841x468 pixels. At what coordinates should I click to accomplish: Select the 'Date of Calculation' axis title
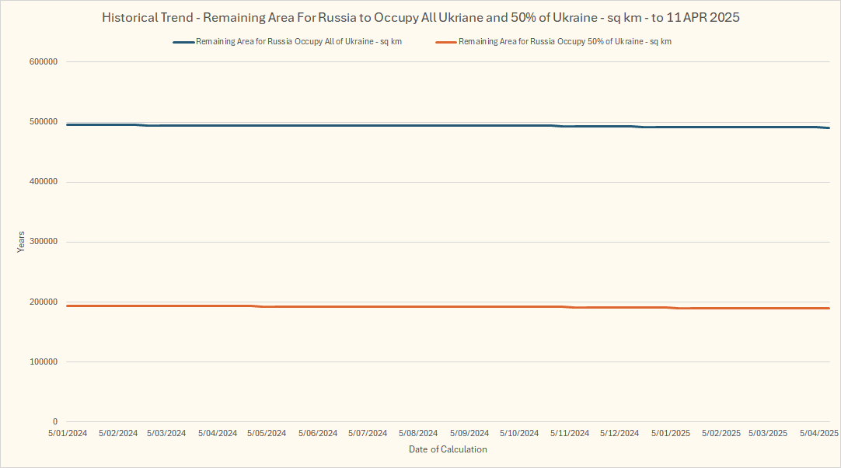[448, 449]
